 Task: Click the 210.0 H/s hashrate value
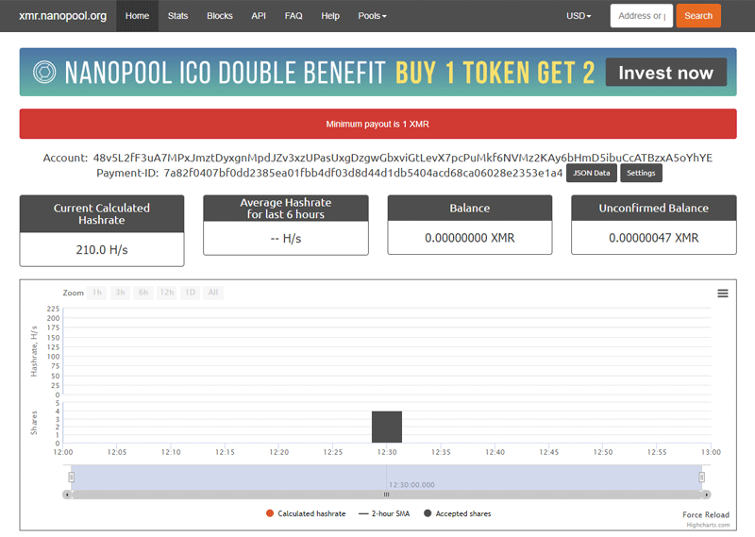click(x=102, y=250)
